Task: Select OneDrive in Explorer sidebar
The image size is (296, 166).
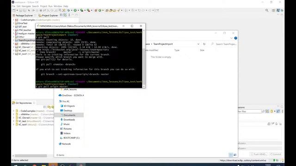Action: pos(71,95)
